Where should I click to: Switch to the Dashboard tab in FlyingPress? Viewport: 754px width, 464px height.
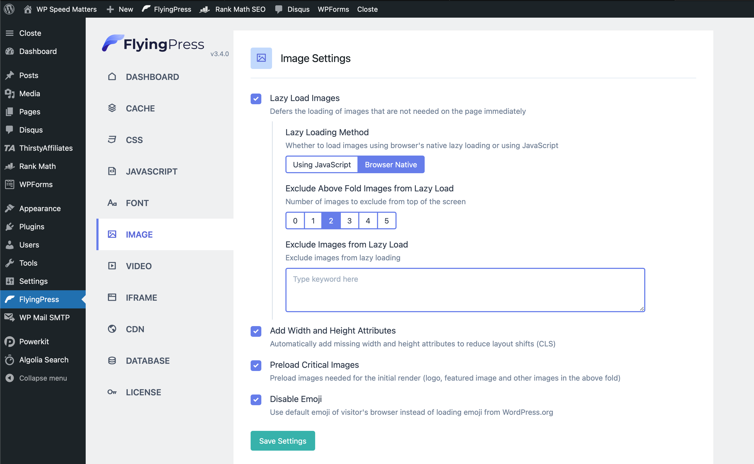click(x=152, y=77)
